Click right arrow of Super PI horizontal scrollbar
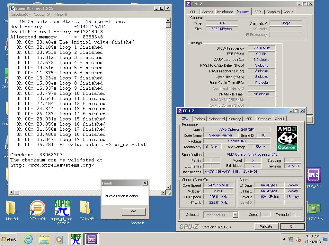 pos(163,192)
